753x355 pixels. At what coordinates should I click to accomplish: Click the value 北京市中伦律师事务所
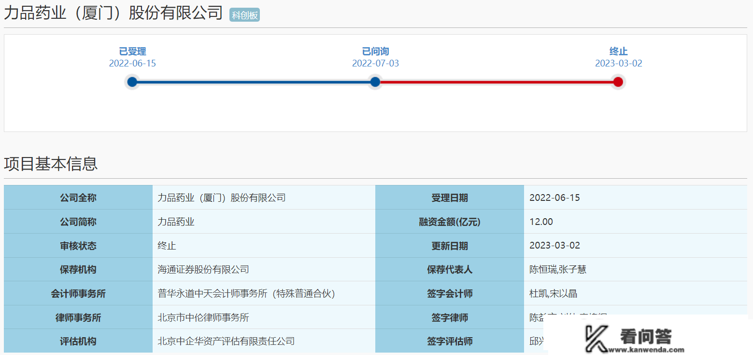[203, 317]
